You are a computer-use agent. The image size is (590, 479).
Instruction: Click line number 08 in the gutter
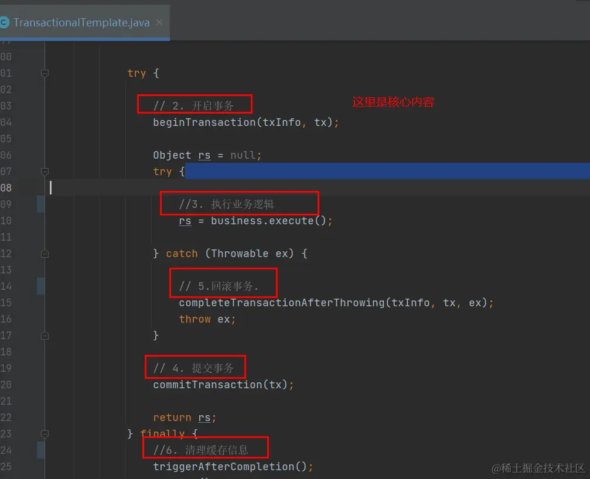6,188
